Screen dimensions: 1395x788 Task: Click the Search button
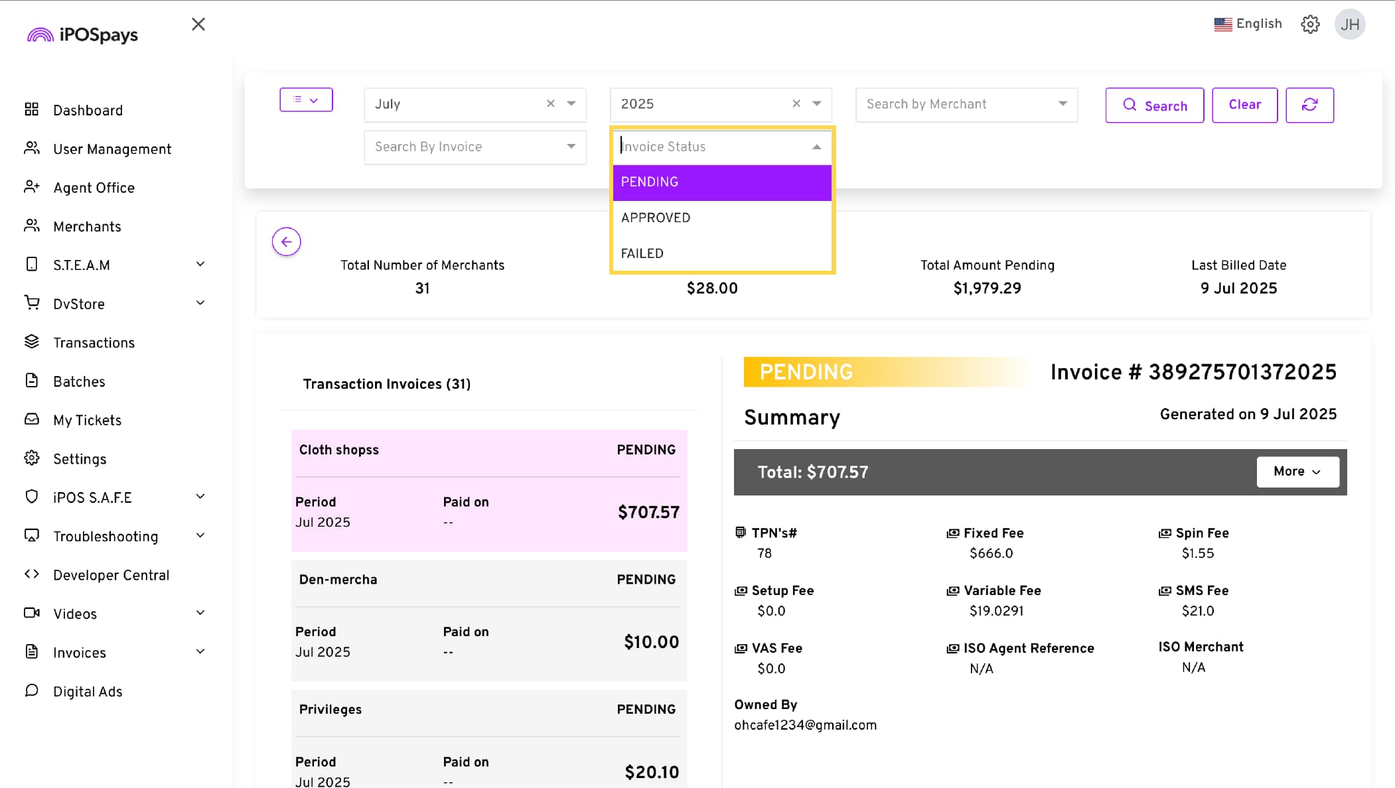(x=1154, y=105)
